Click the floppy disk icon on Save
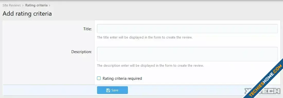 point(108,90)
